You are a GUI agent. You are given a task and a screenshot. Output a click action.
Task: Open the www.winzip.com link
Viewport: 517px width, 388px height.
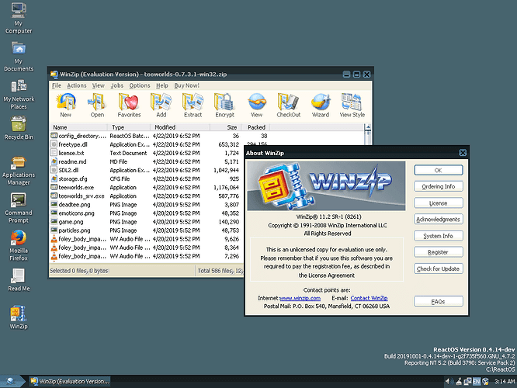(300, 298)
